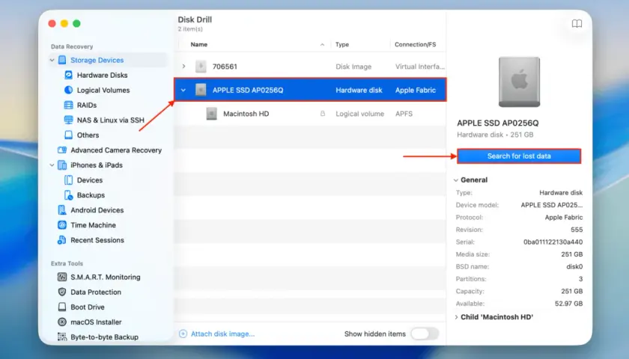Viewport: 629px width, 359px height.
Task: Click the Data Protection shield icon
Action: tap(62, 292)
